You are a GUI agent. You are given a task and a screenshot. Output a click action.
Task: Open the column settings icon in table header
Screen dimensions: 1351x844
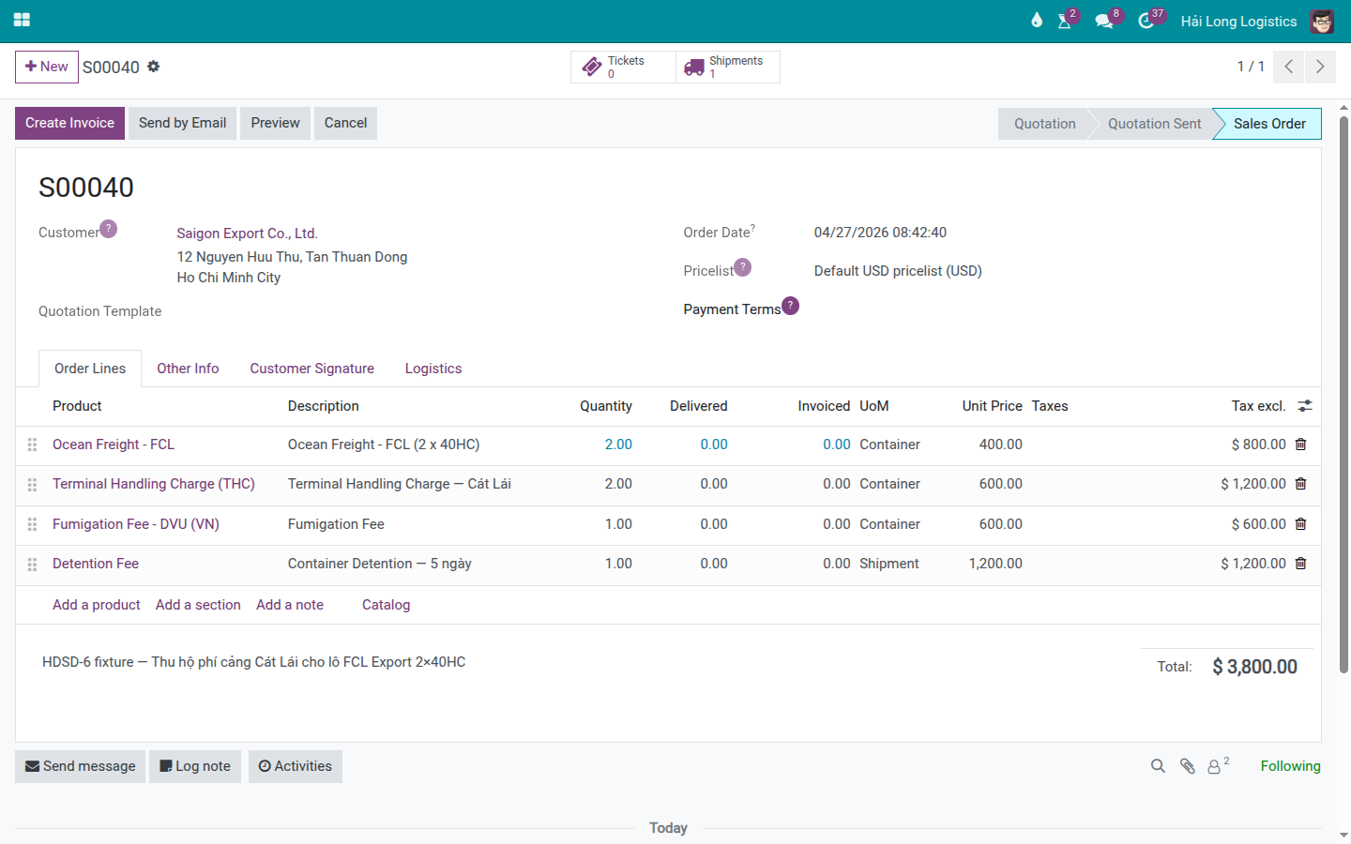[1305, 406]
